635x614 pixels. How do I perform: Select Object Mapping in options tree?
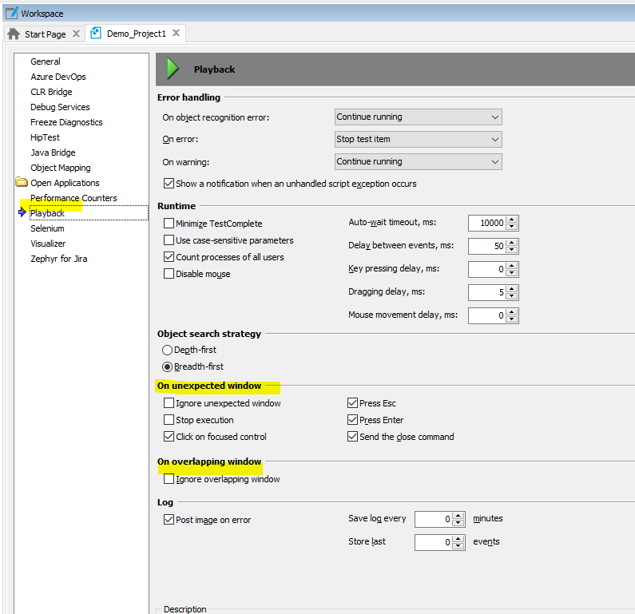point(60,168)
